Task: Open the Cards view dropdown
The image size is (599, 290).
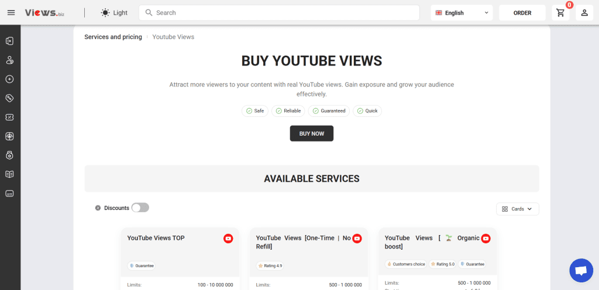Action: [x=518, y=209]
